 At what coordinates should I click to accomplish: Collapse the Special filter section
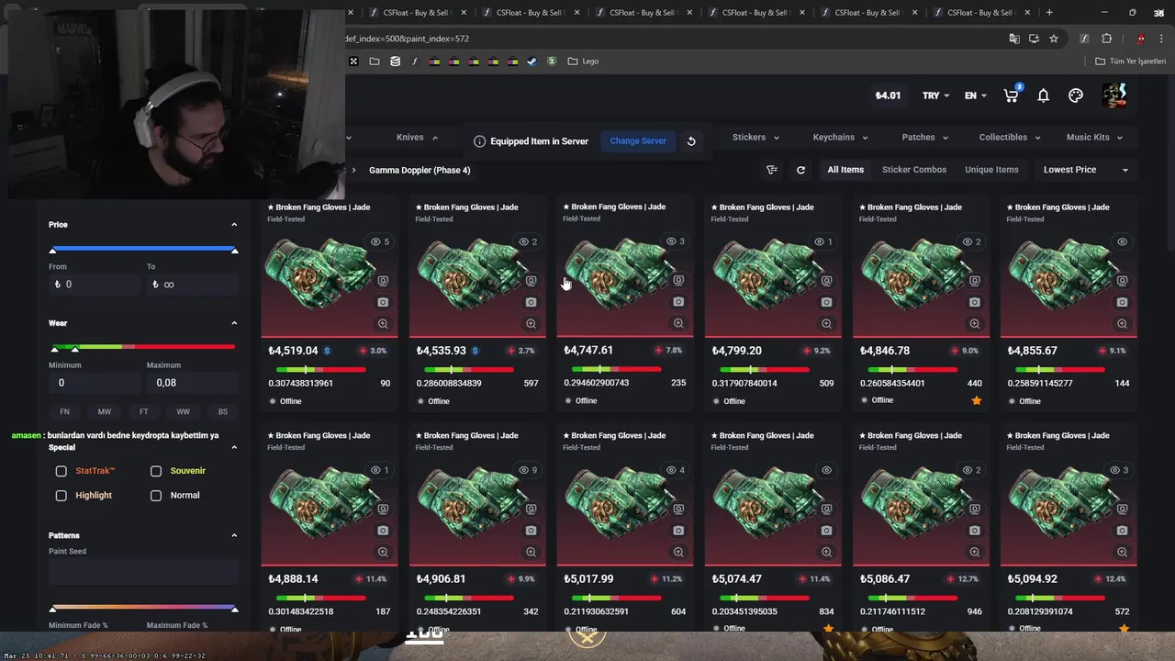pyautogui.click(x=234, y=447)
